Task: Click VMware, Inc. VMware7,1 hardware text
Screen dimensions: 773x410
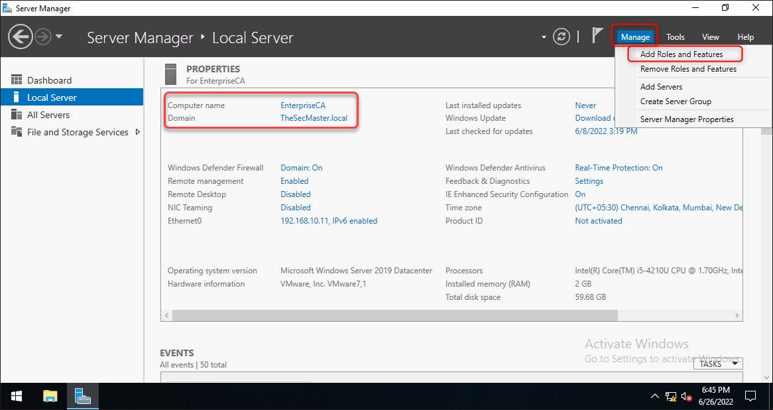Action: [323, 284]
